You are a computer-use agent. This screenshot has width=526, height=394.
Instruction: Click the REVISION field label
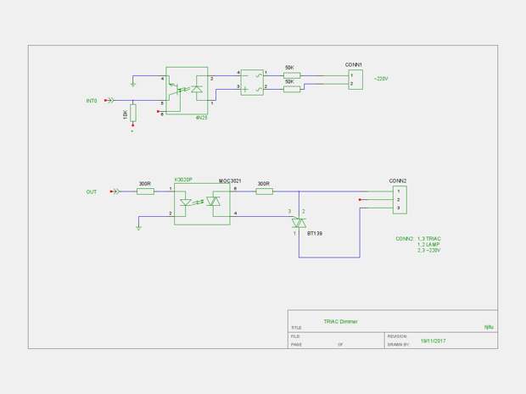[397, 336]
